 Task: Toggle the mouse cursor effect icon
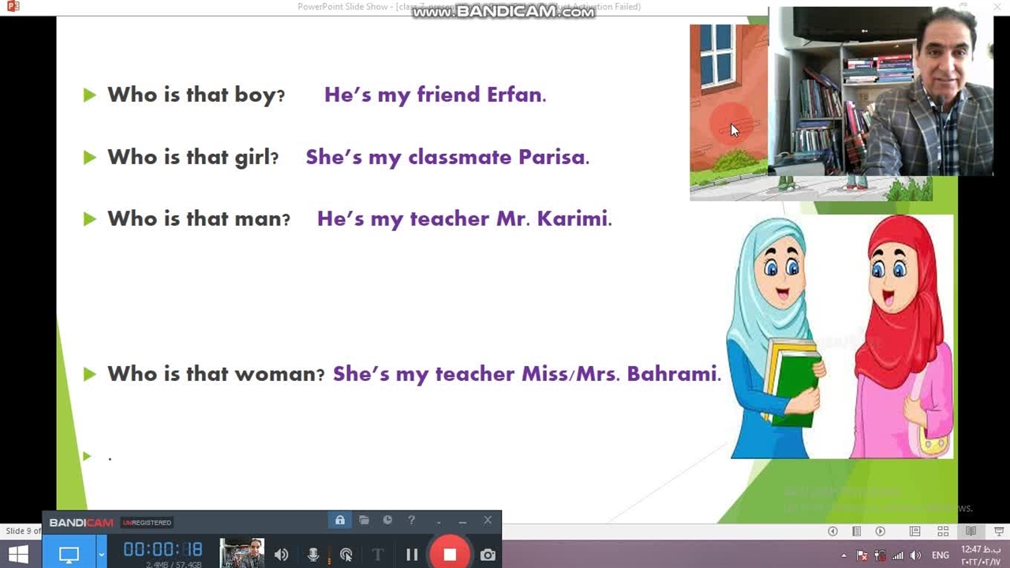[346, 555]
